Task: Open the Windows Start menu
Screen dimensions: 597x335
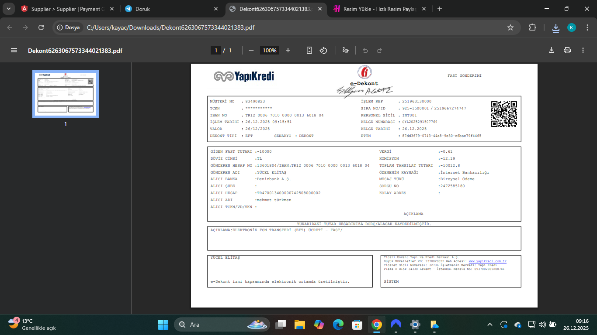Action: point(163,325)
